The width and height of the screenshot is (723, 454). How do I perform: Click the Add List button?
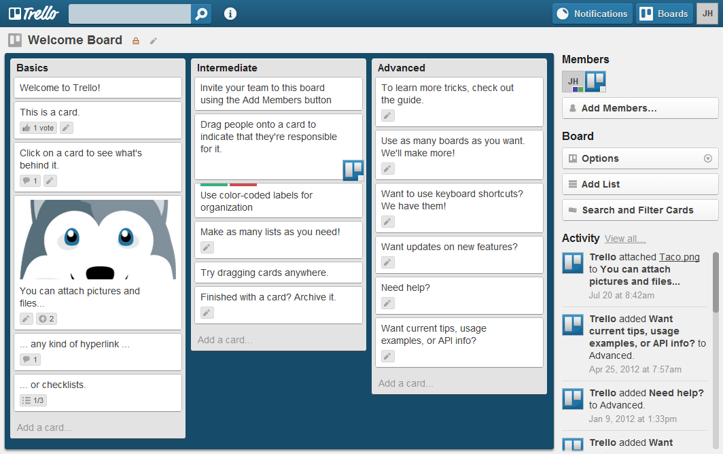[x=640, y=184]
